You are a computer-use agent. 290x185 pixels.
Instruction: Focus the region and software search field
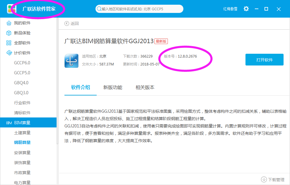[139, 9]
